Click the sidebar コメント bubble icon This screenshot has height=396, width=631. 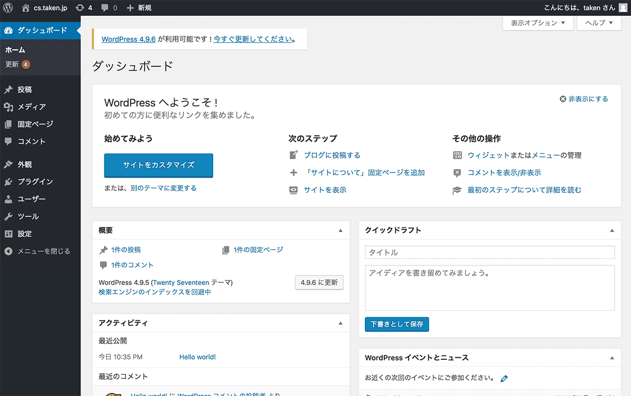tap(8, 142)
